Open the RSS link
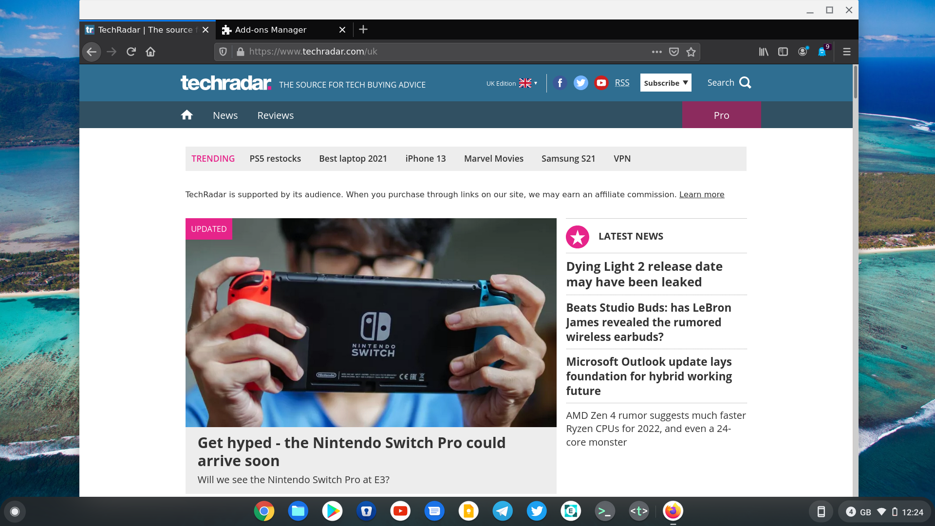Screen dimensions: 935x526 (622, 83)
